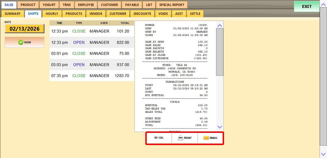
Task: Click the SALES TOTAL line in the receipt
Action: point(176,112)
